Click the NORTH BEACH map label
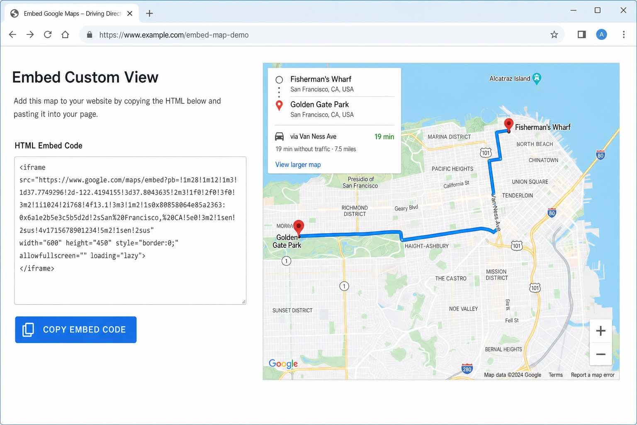 (535, 144)
